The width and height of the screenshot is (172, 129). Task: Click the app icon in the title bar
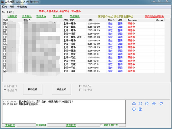(x=2, y=2)
